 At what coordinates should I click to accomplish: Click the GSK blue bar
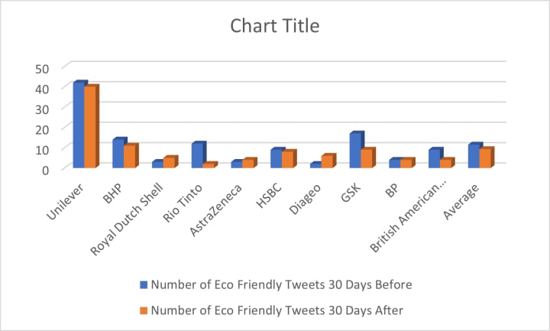(x=356, y=150)
